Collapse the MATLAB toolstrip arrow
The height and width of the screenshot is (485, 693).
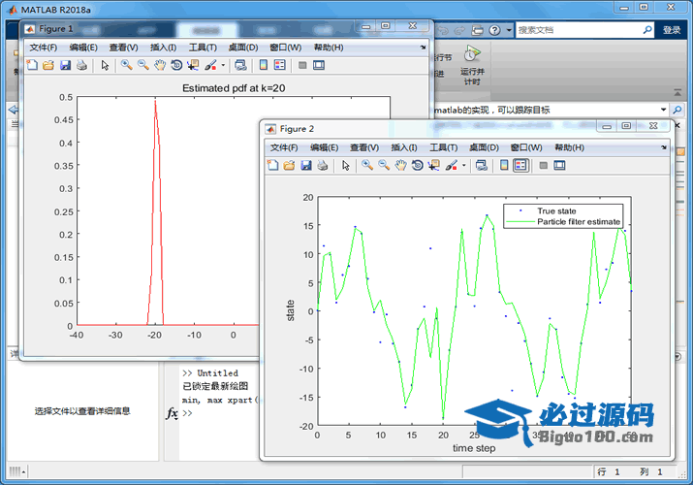677,93
